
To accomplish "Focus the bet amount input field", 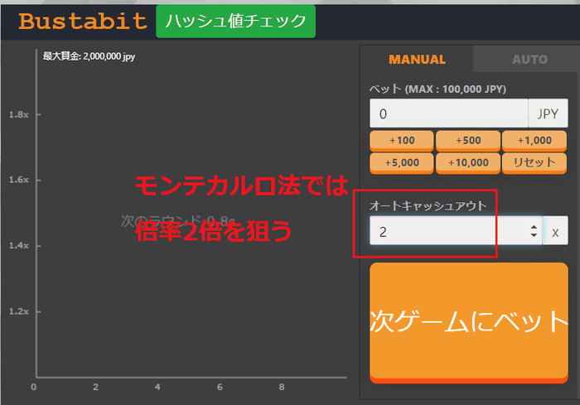I will point(448,113).
